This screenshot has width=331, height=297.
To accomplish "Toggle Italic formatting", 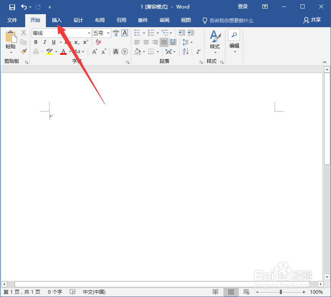I will [x=45, y=42].
